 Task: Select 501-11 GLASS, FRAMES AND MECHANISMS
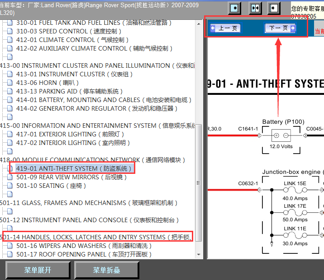89,203
